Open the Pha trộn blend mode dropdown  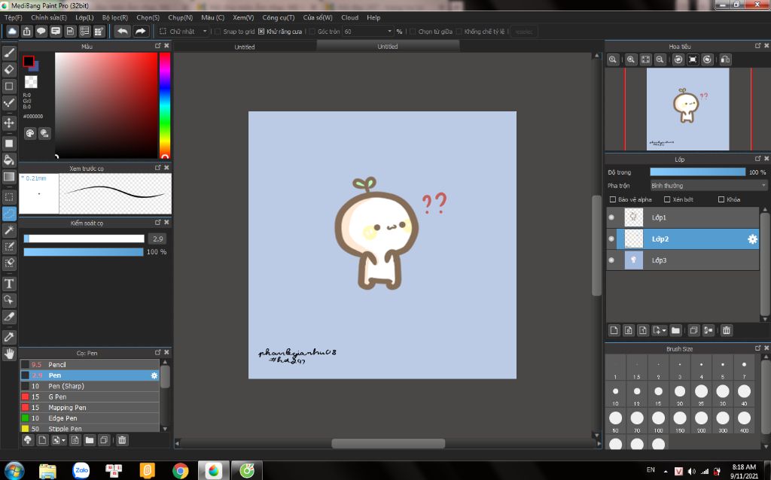(x=708, y=186)
